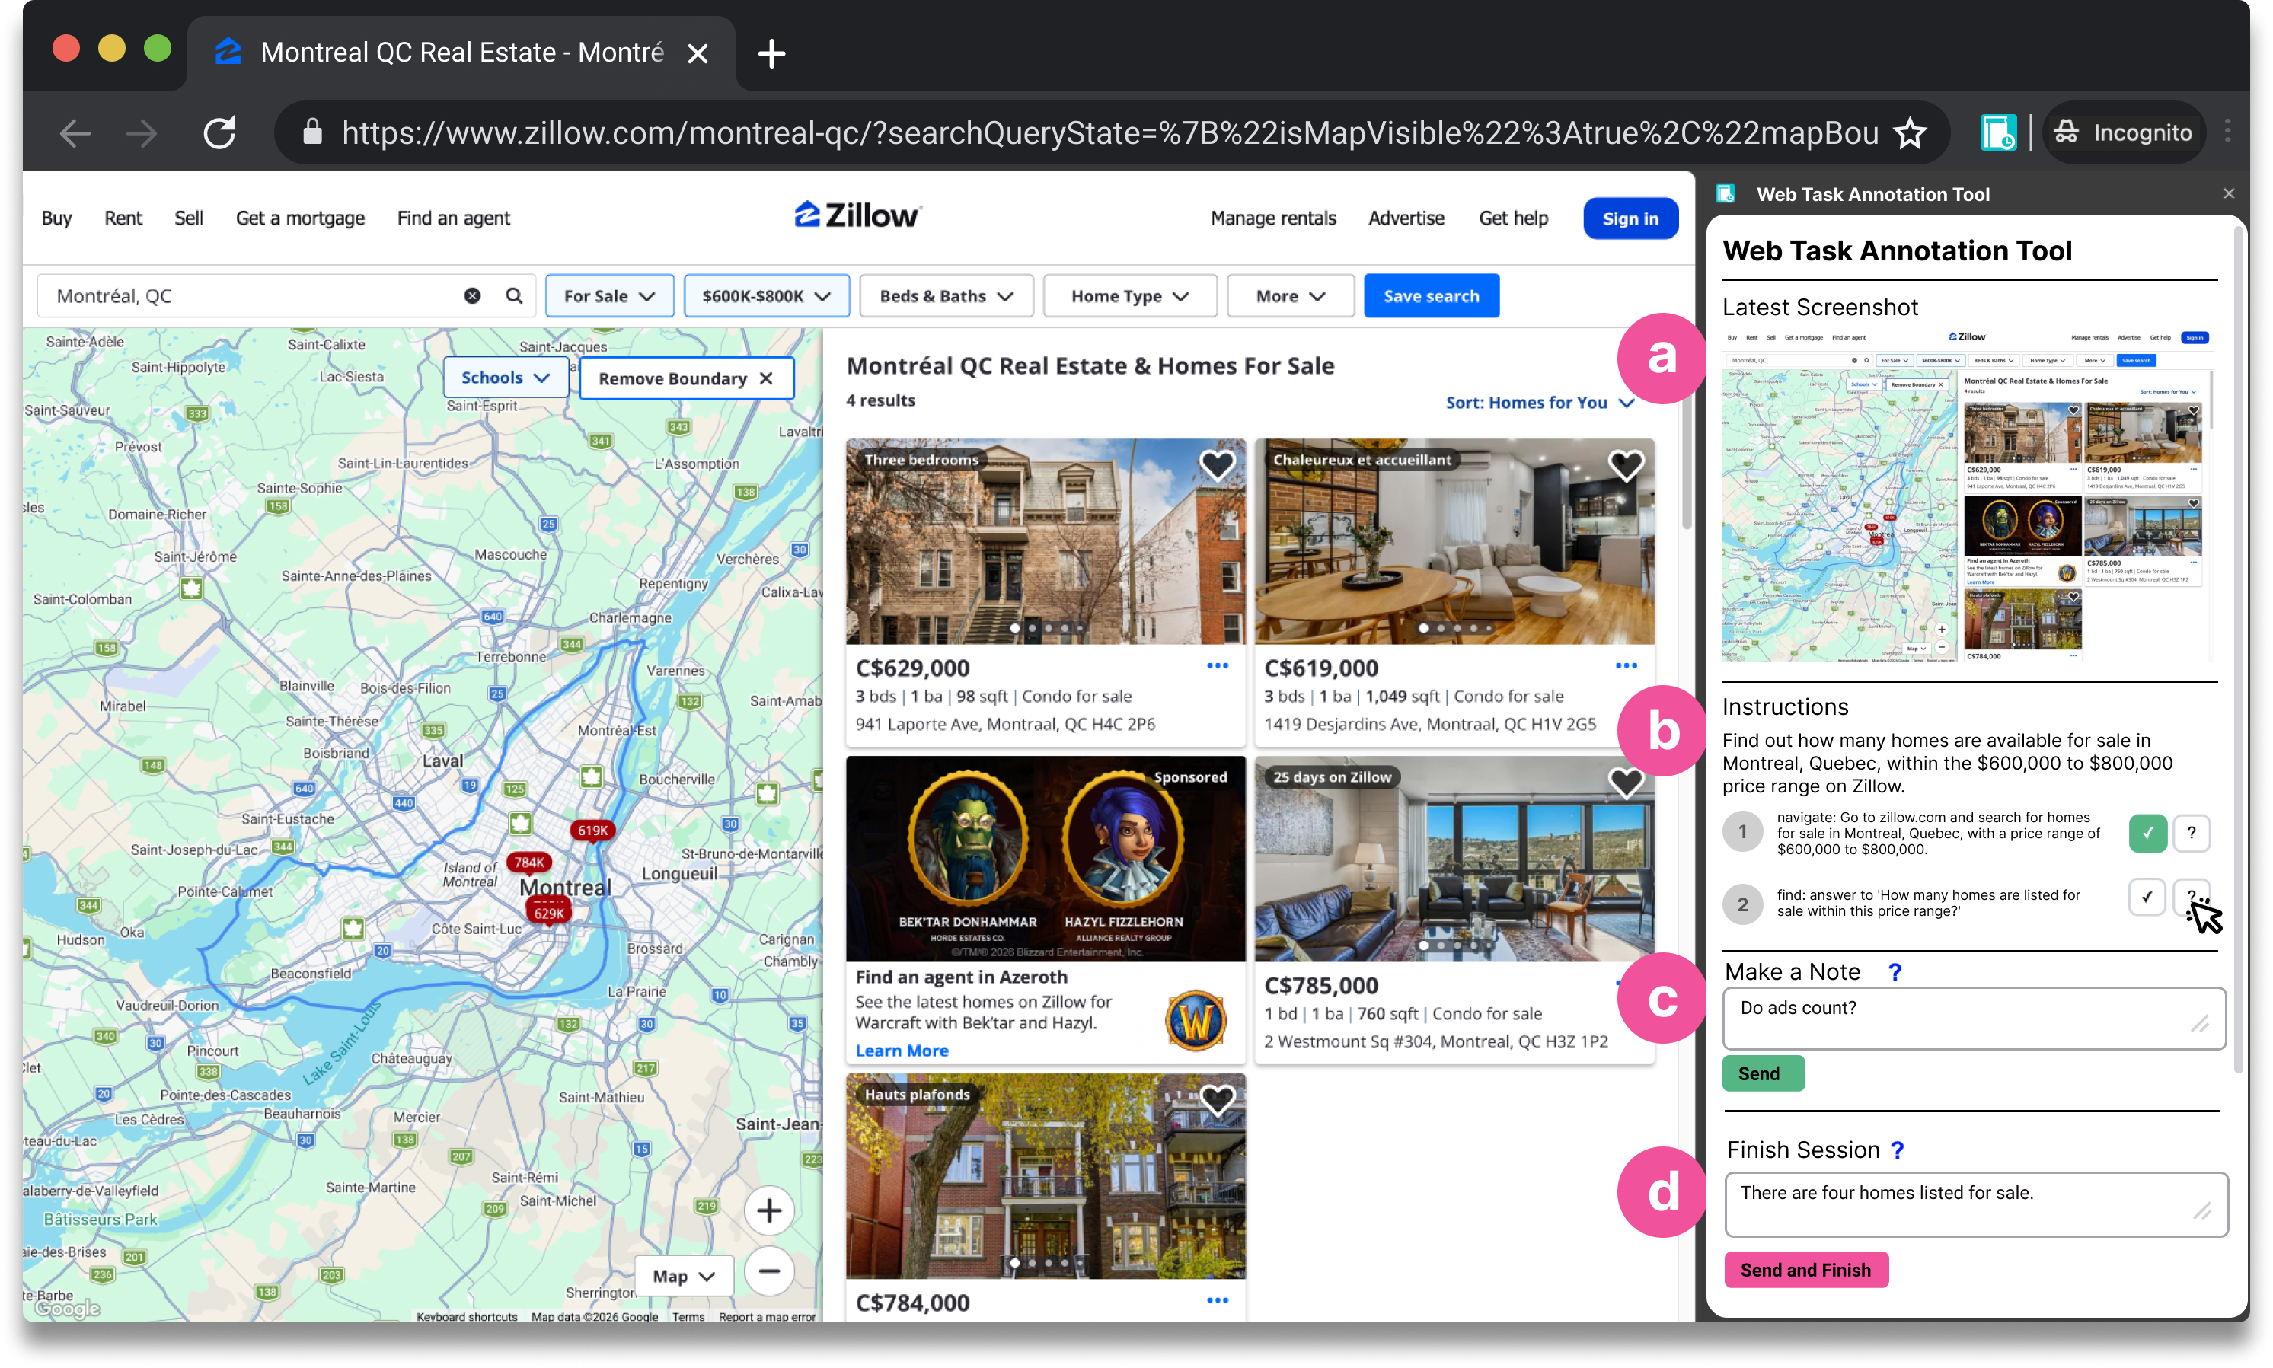Screen dimensions: 2273x1368
Task: Go to the Buy menu
Action: [x=56, y=218]
